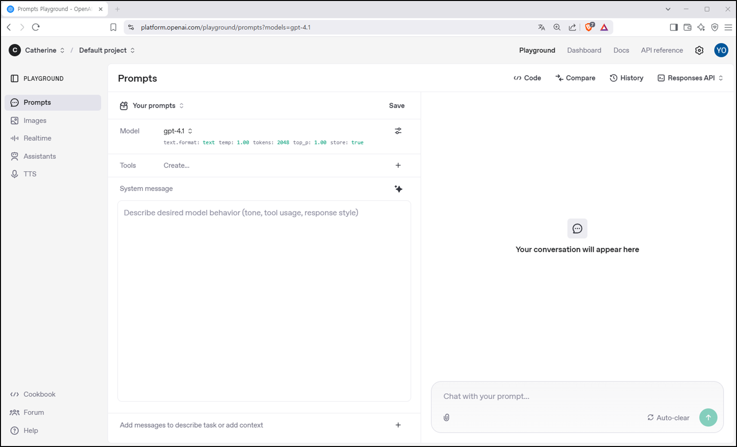
Task: Focus the System message text area
Action: tap(264, 301)
